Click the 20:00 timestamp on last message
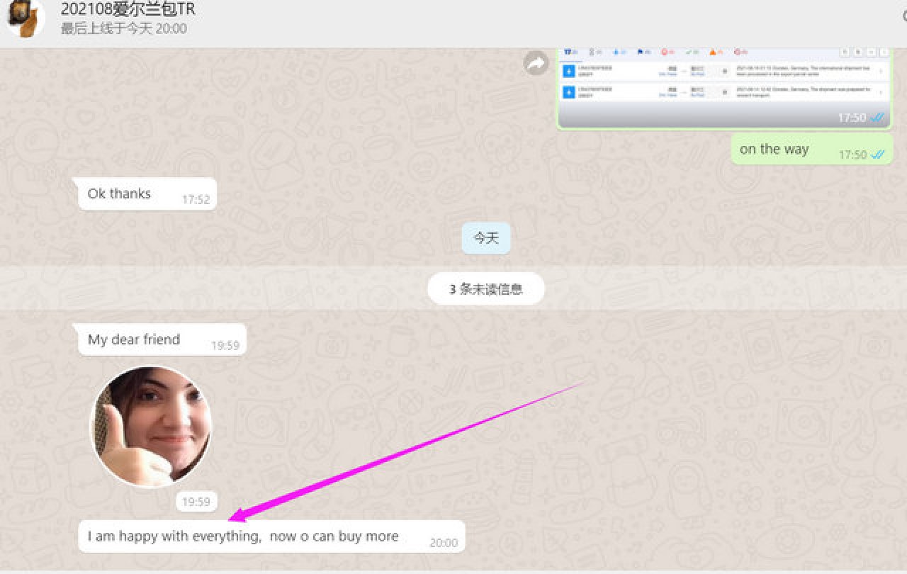Screen dimensions: 907x574 pos(444,543)
